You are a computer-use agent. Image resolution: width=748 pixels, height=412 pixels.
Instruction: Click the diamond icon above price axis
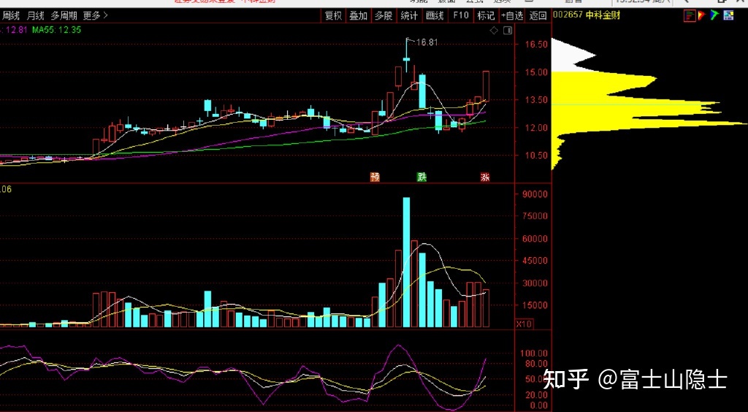coord(495,31)
